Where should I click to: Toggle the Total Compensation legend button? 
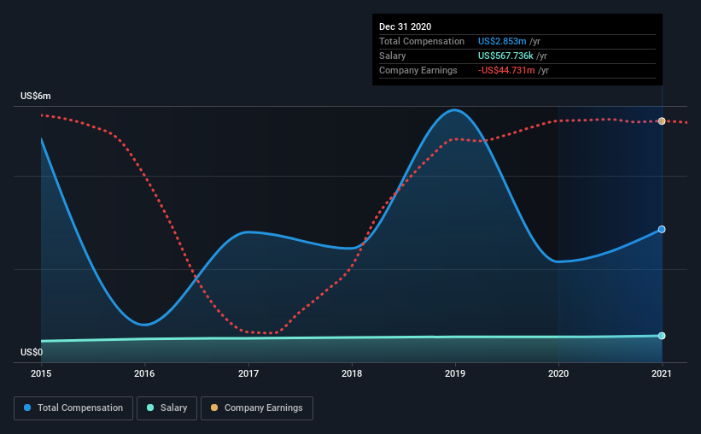point(73,408)
